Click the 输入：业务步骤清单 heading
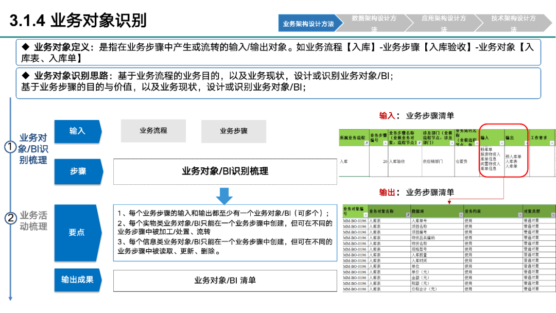 [416, 115]
